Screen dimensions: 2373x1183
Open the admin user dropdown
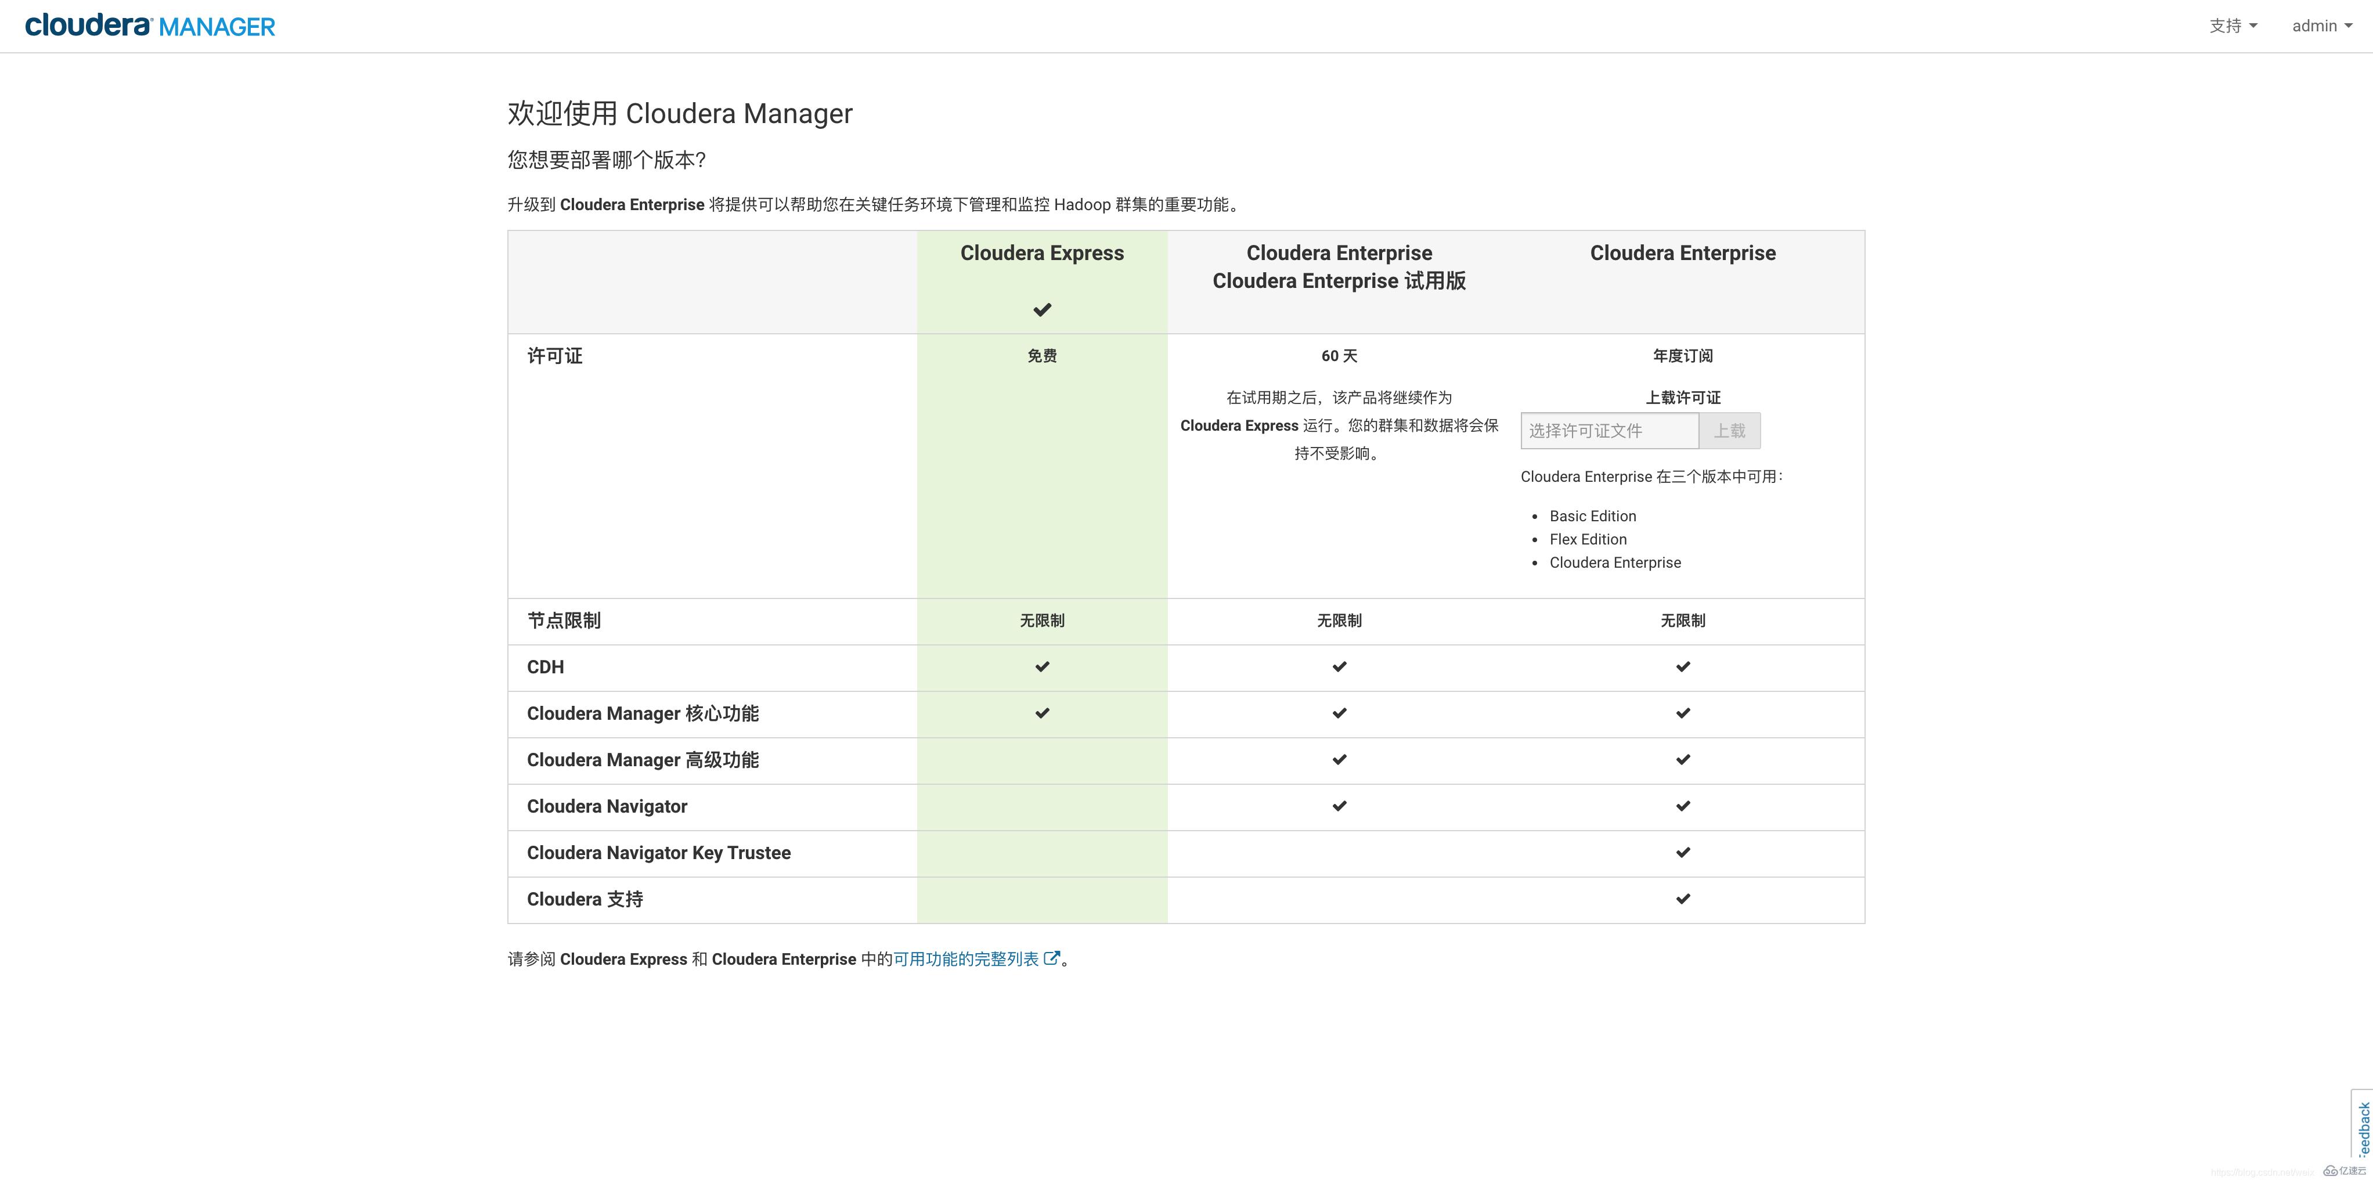[2322, 26]
